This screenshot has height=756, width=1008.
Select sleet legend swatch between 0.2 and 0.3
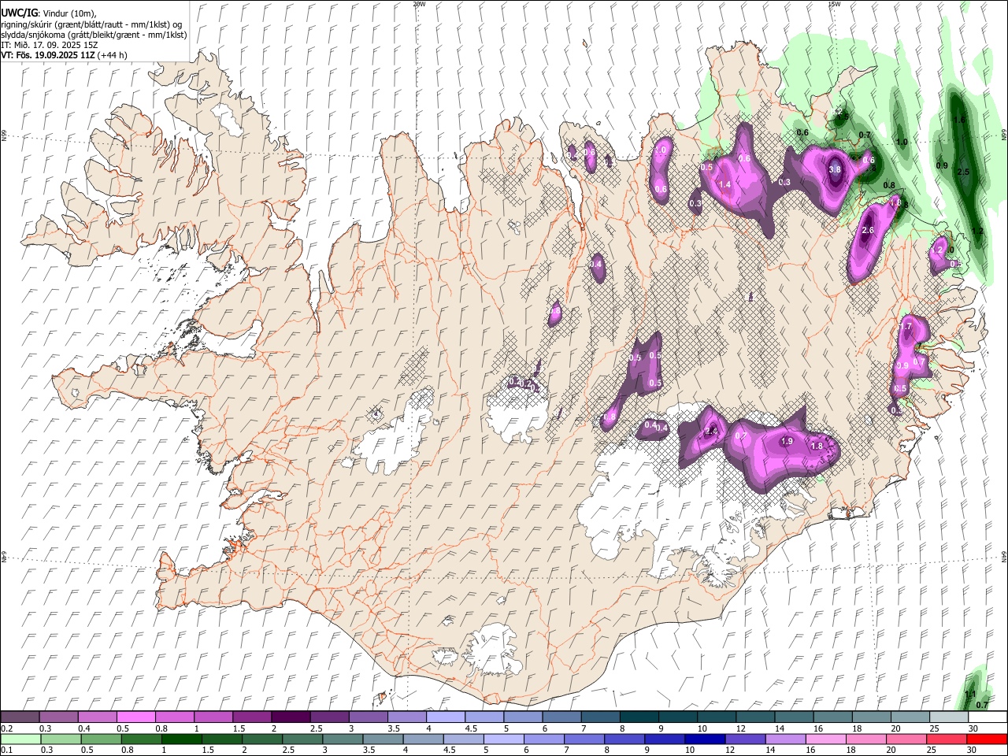20,717
